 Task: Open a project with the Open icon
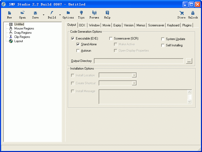(23, 13)
